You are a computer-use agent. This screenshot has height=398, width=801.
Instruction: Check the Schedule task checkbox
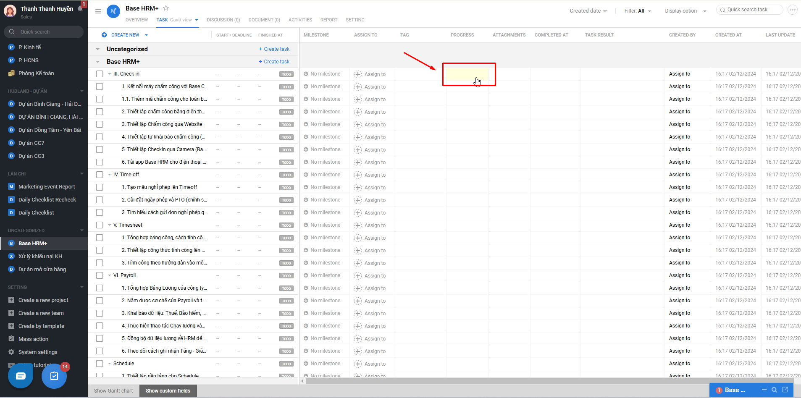click(x=100, y=364)
